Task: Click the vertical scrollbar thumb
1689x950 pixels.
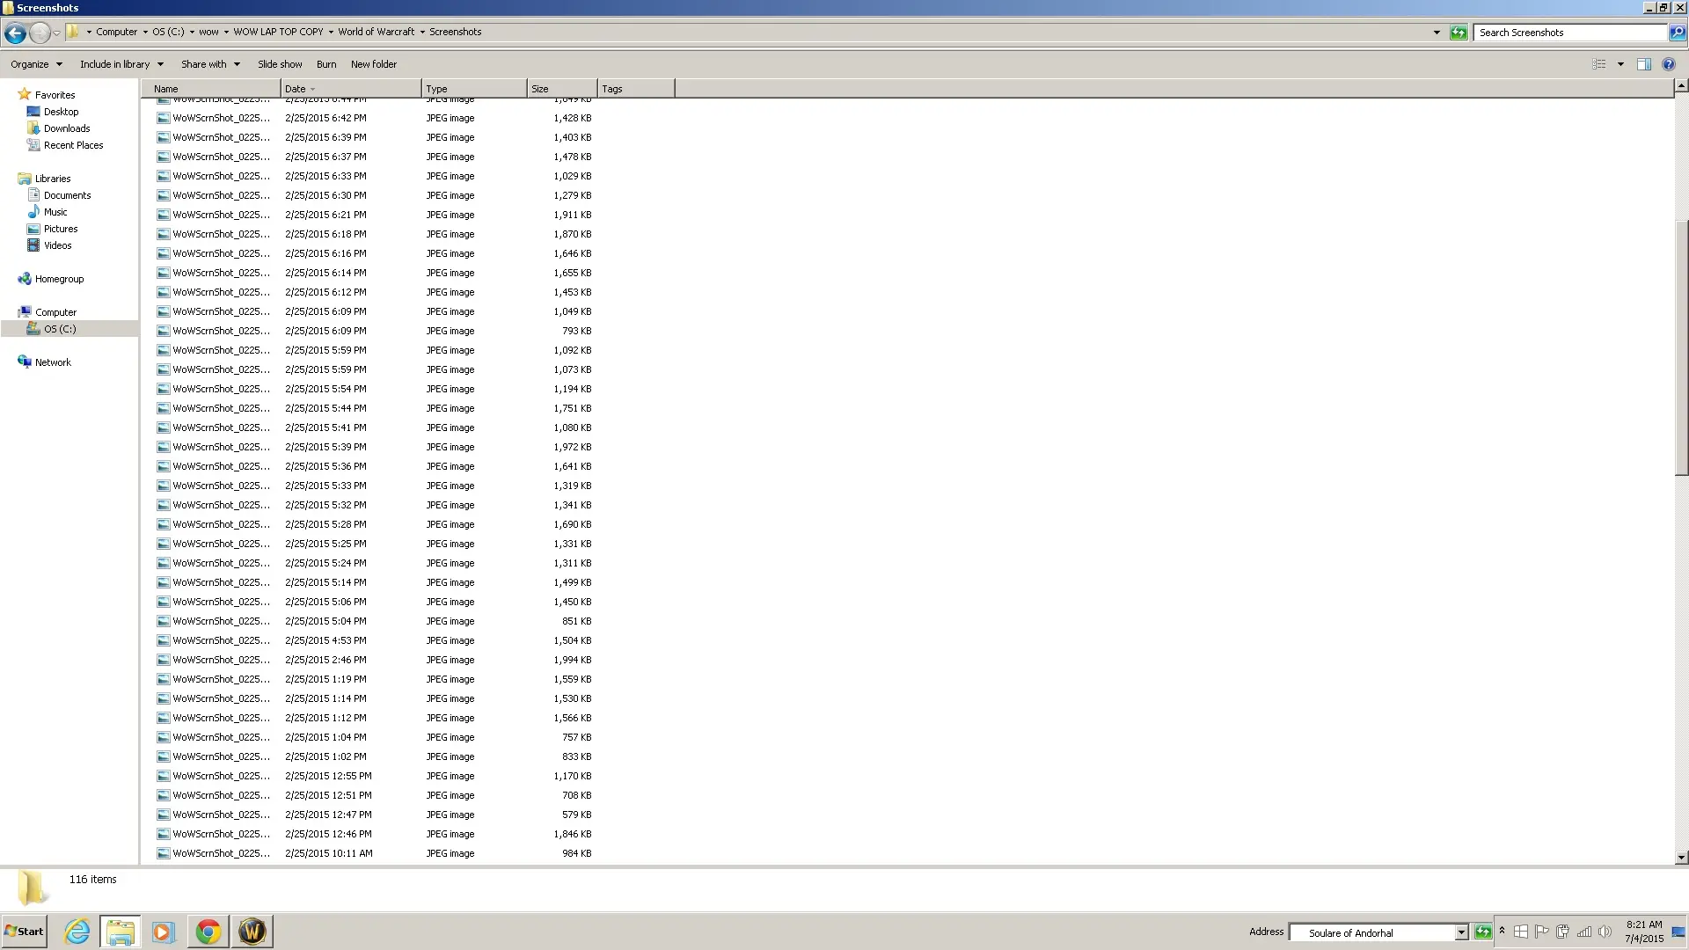Action: (x=1681, y=347)
